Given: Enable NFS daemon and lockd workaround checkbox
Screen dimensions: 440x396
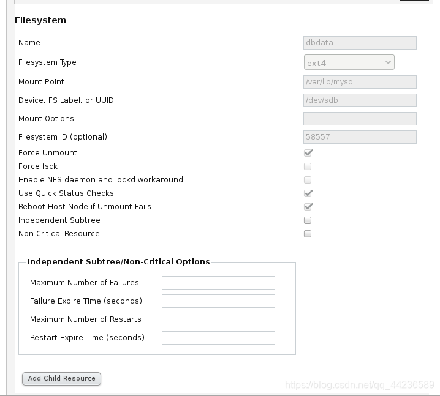Looking at the screenshot, I should point(308,180).
